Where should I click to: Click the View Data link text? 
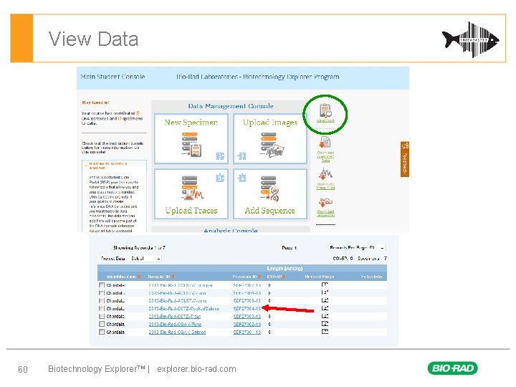325,121
